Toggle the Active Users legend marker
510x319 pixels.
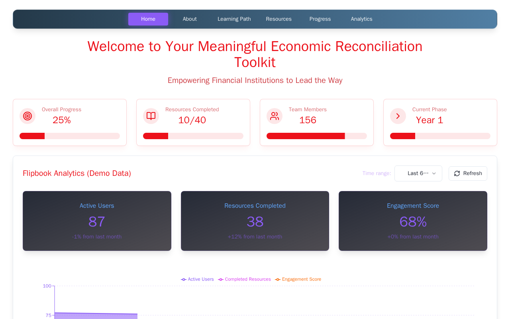tap(184, 280)
